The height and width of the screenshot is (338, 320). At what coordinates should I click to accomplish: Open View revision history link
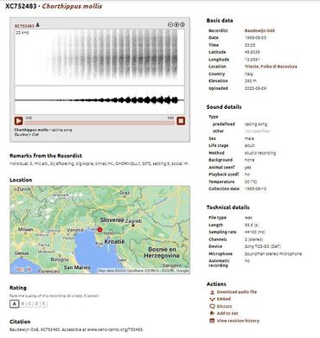click(x=238, y=321)
